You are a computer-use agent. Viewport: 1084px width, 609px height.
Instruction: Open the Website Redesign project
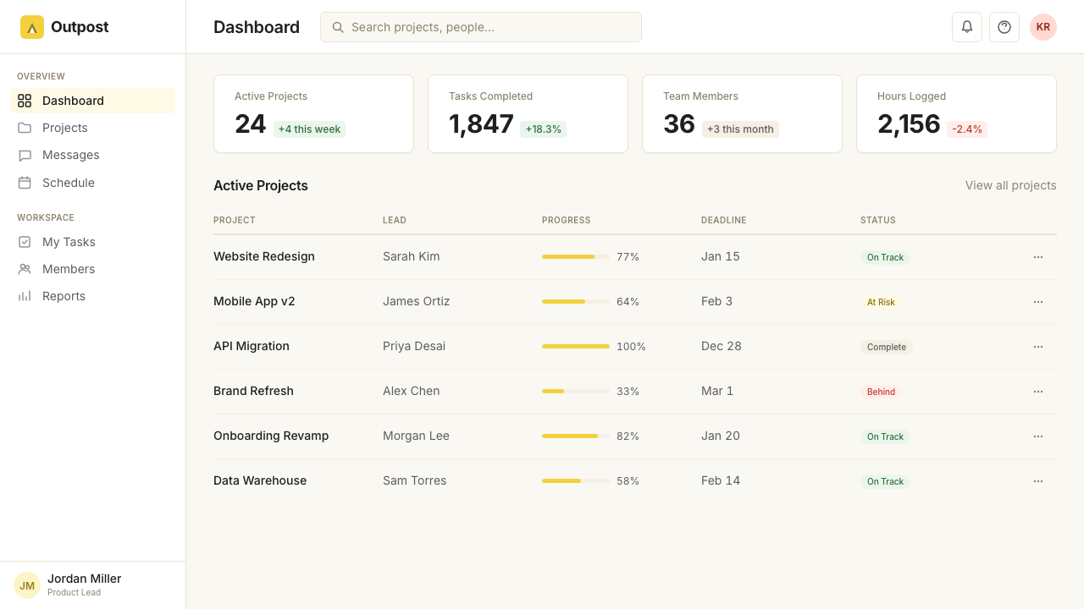click(264, 256)
